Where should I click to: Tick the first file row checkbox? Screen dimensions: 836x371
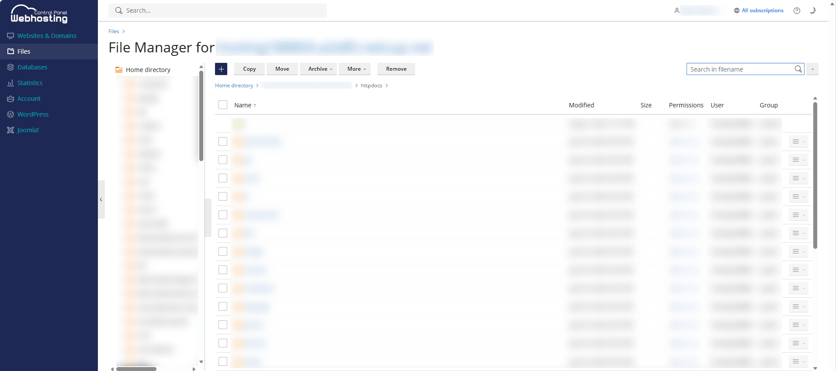coord(223,141)
